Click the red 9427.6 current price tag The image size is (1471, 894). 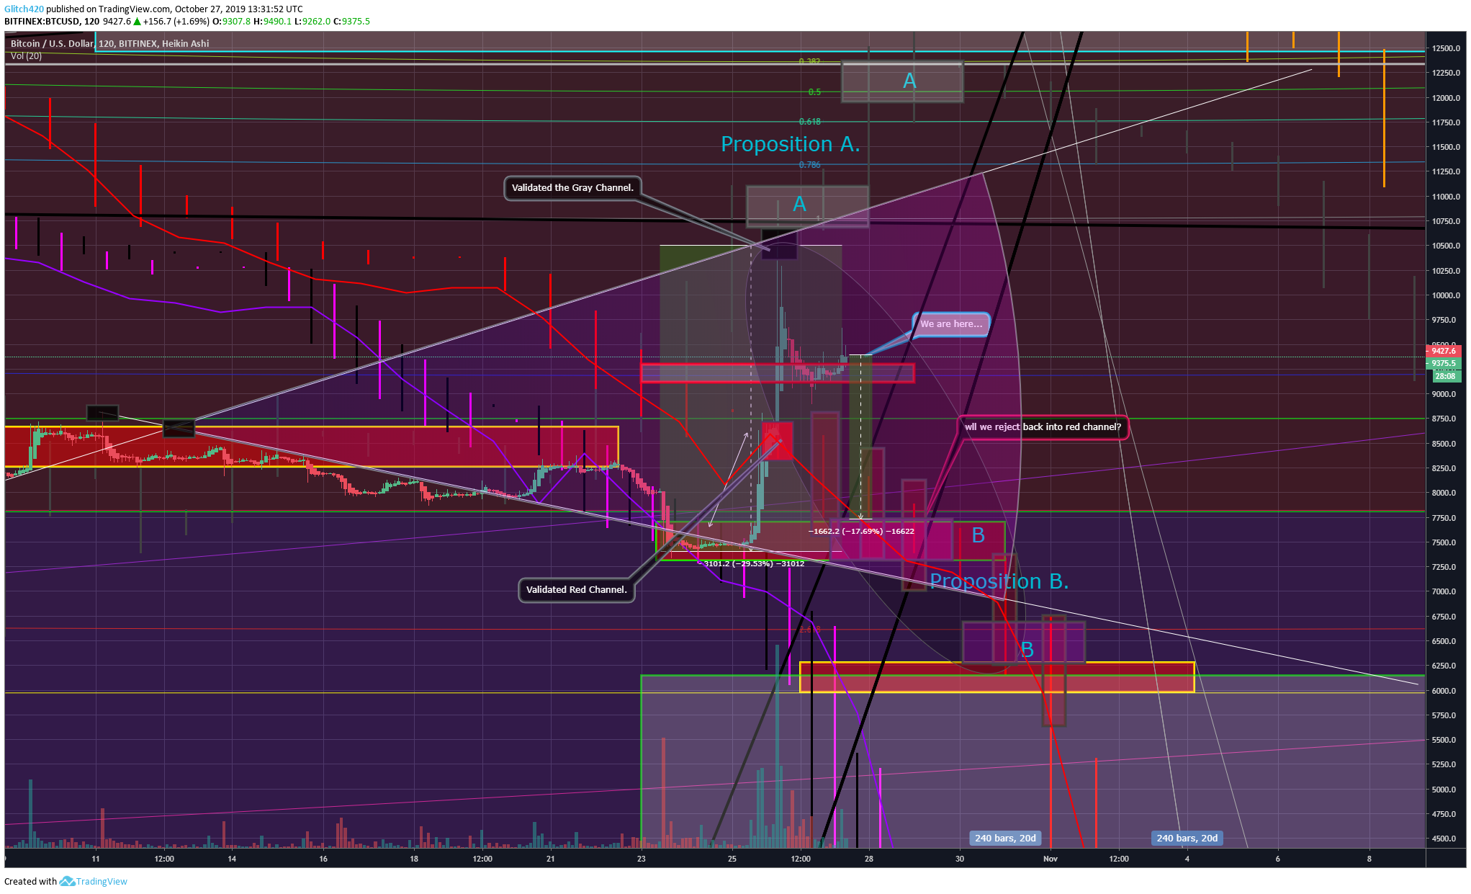click(1444, 351)
